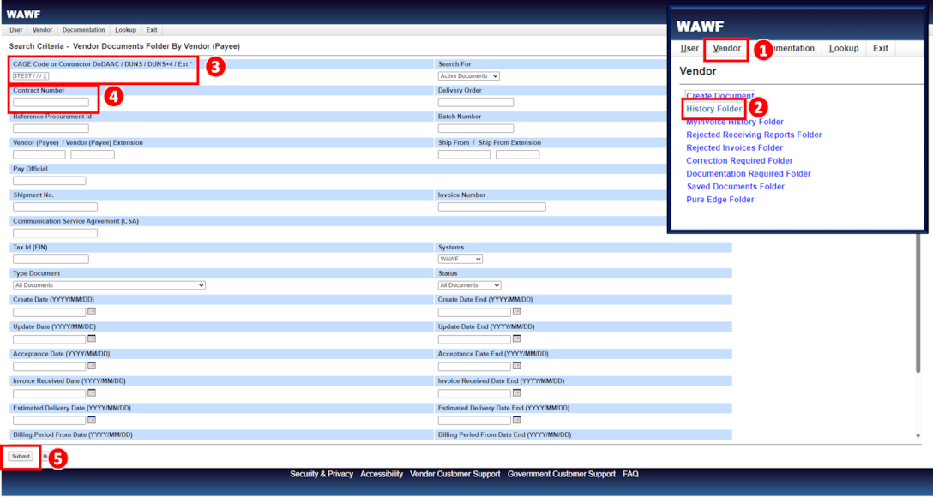Focus the Acceptance Date text field
This screenshot has width=933, height=497.
tap(50, 367)
